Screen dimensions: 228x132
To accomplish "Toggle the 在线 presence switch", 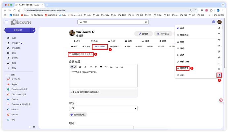I will (x=178, y=29).
